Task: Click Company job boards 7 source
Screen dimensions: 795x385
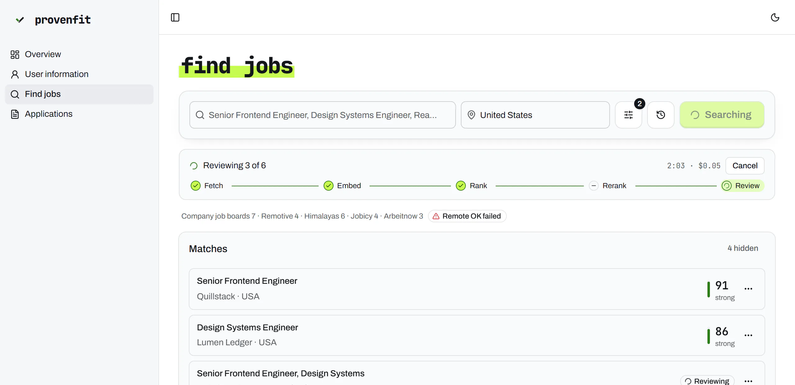Action: coord(218,216)
